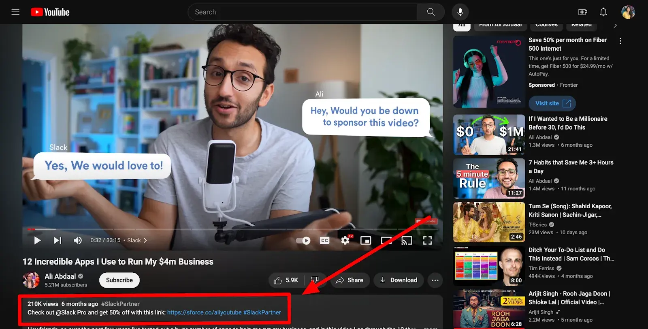Play the video with the play button
Viewport: 648px width, 329px height.
point(37,240)
